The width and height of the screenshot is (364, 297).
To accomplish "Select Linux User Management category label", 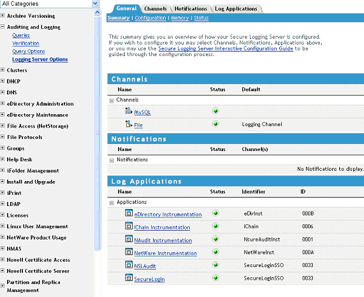I will (37, 226).
